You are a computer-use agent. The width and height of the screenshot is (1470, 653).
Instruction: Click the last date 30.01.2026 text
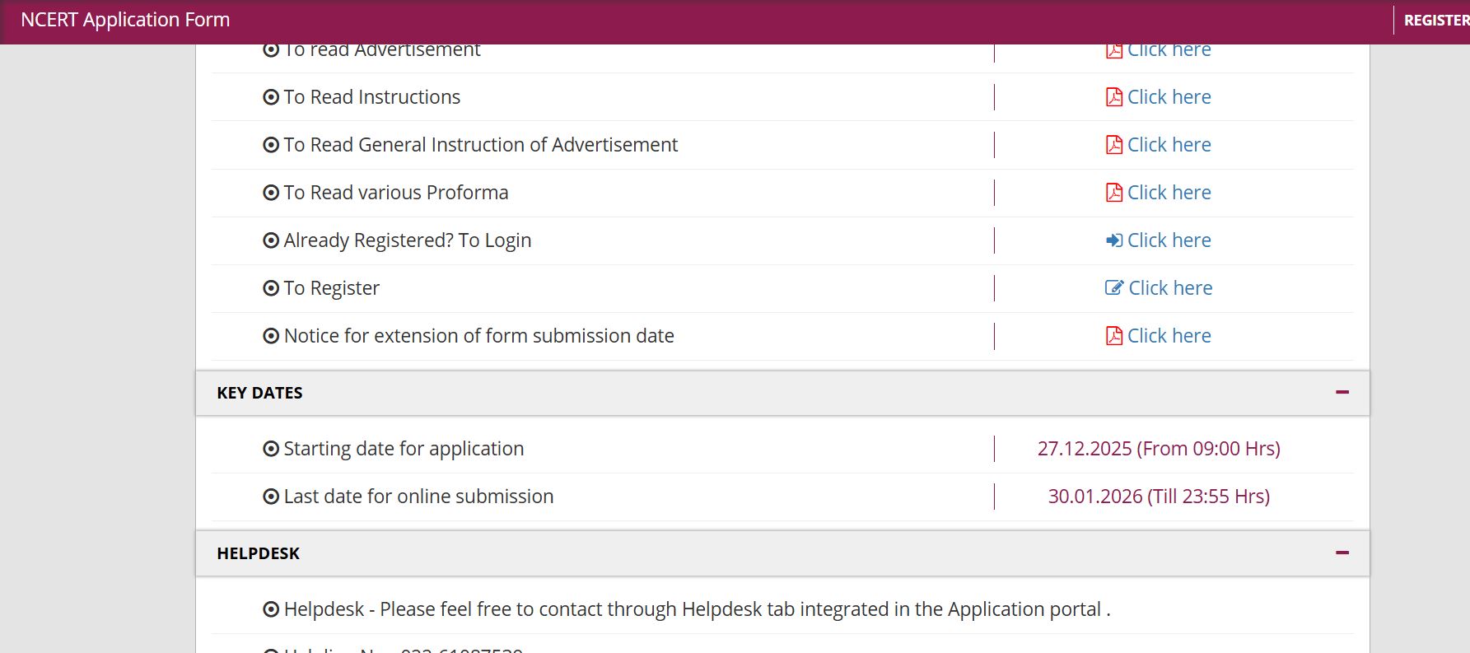point(1158,497)
